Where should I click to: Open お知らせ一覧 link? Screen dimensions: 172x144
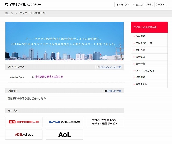[114, 91]
